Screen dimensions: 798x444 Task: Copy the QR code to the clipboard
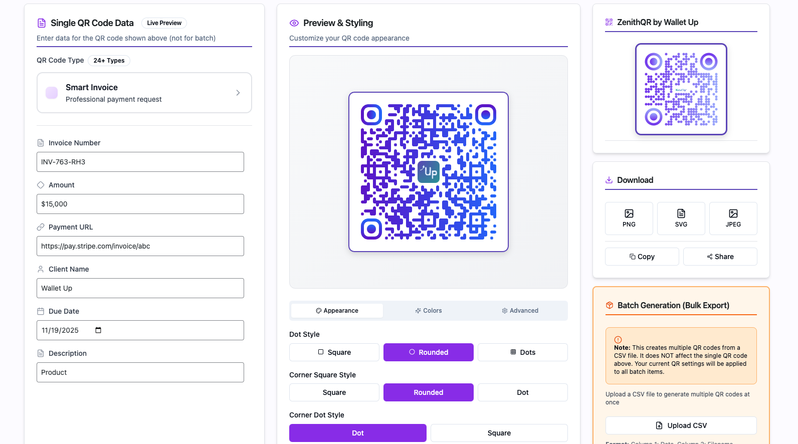click(642, 257)
